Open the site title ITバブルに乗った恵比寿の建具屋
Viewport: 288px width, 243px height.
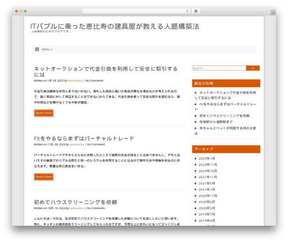pos(115,26)
